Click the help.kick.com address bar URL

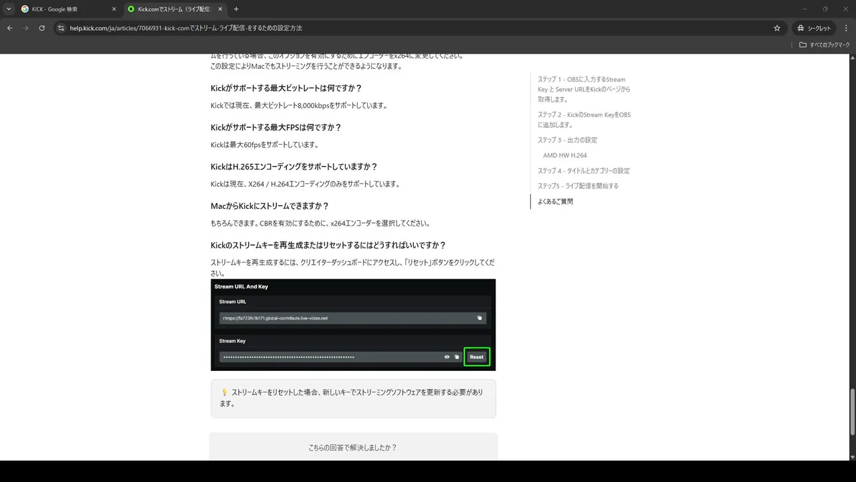[x=186, y=28]
